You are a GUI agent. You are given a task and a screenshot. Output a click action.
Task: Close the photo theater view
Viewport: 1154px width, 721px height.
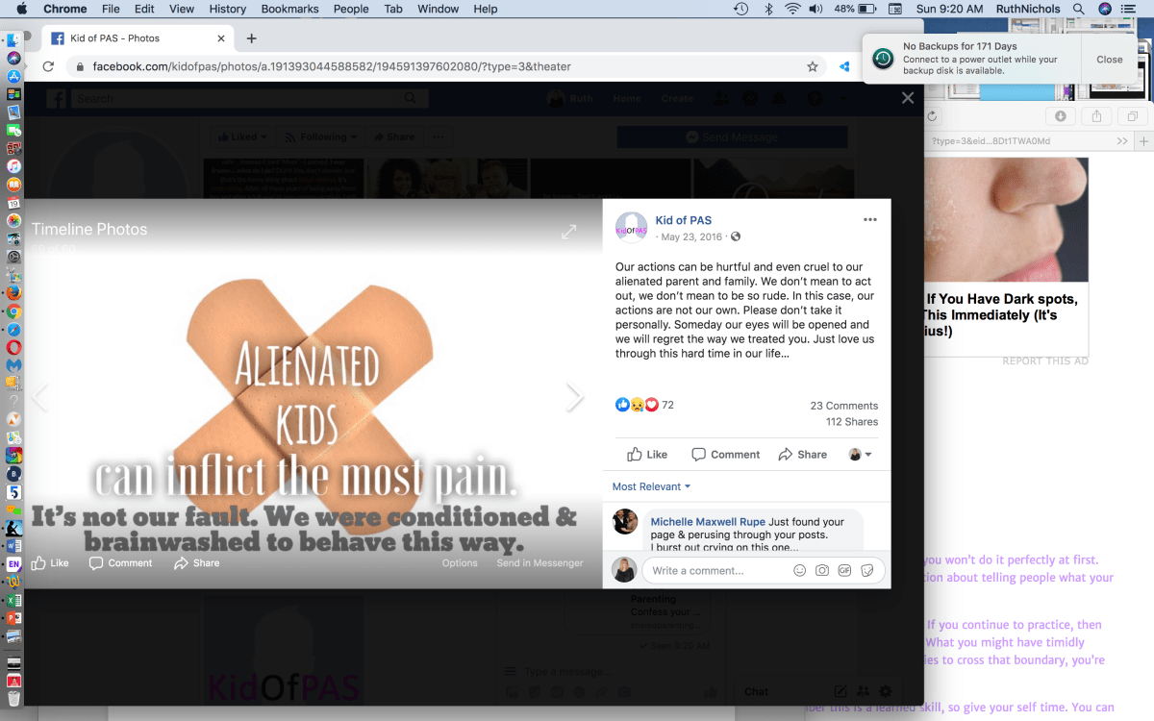click(x=907, y=98)
